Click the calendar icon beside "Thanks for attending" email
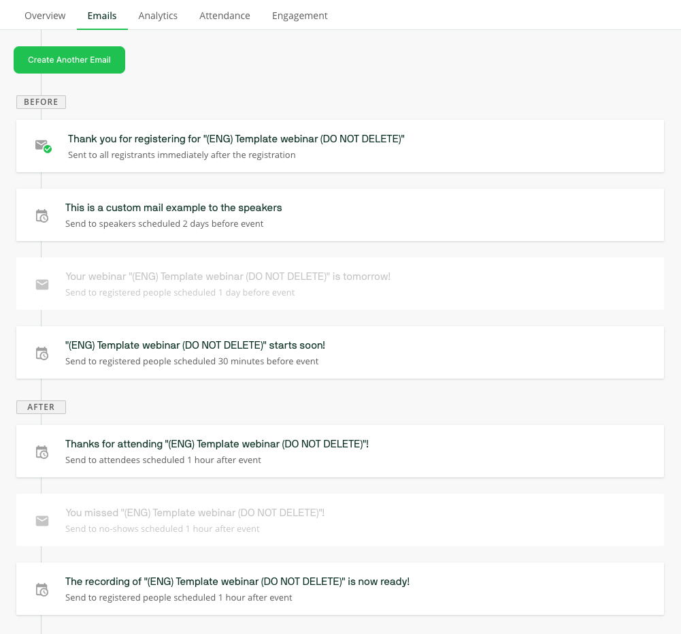Screen dimensions: 681x634 [42, 451]
